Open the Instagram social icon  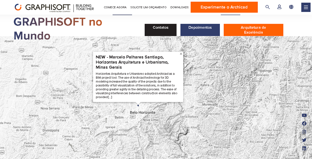[304, 132]
